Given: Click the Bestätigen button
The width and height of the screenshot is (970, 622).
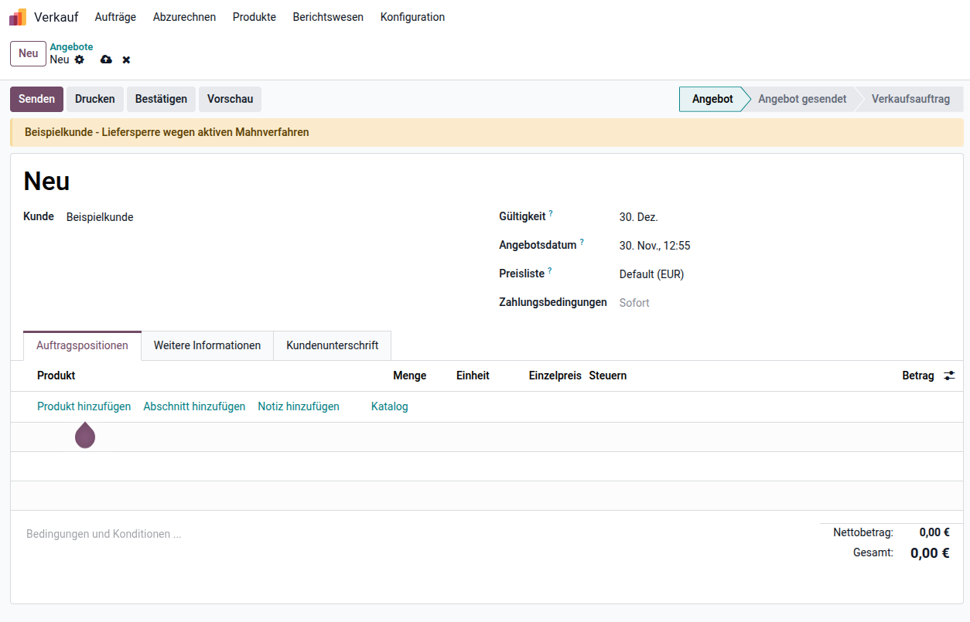Looking at the screenshot, I should 161,99.
